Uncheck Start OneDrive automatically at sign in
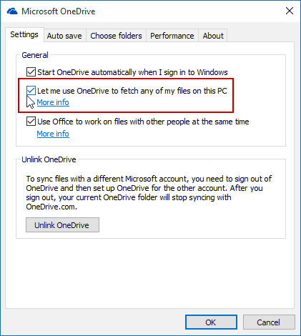301x336 pixels. 31,71
